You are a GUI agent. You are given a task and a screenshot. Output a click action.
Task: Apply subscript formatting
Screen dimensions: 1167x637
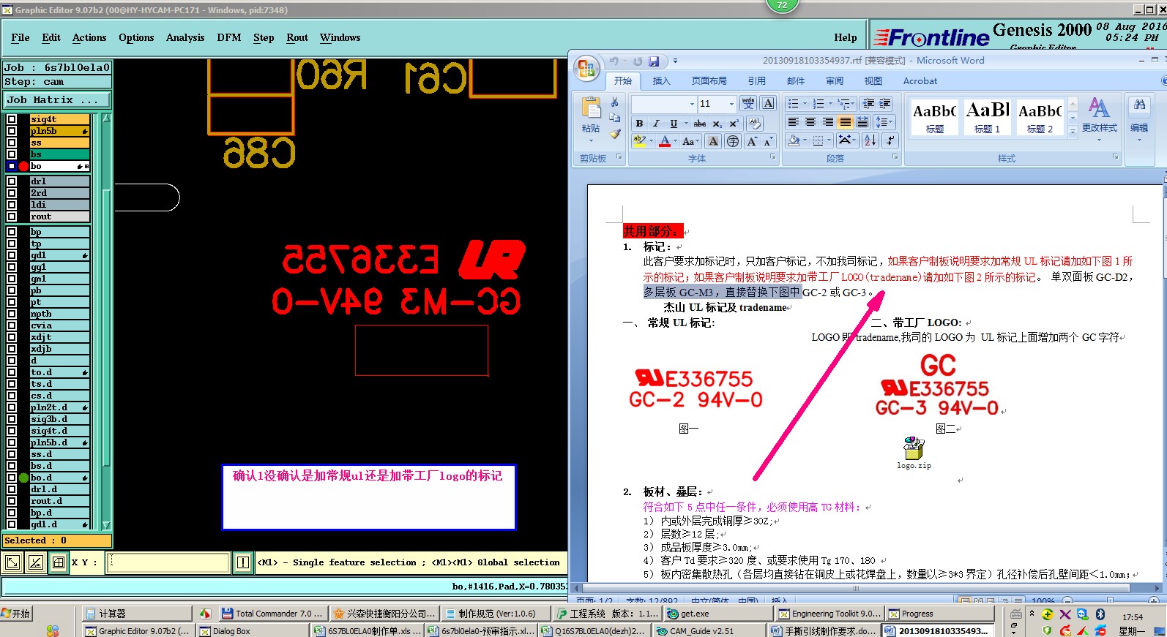[717, 124]
